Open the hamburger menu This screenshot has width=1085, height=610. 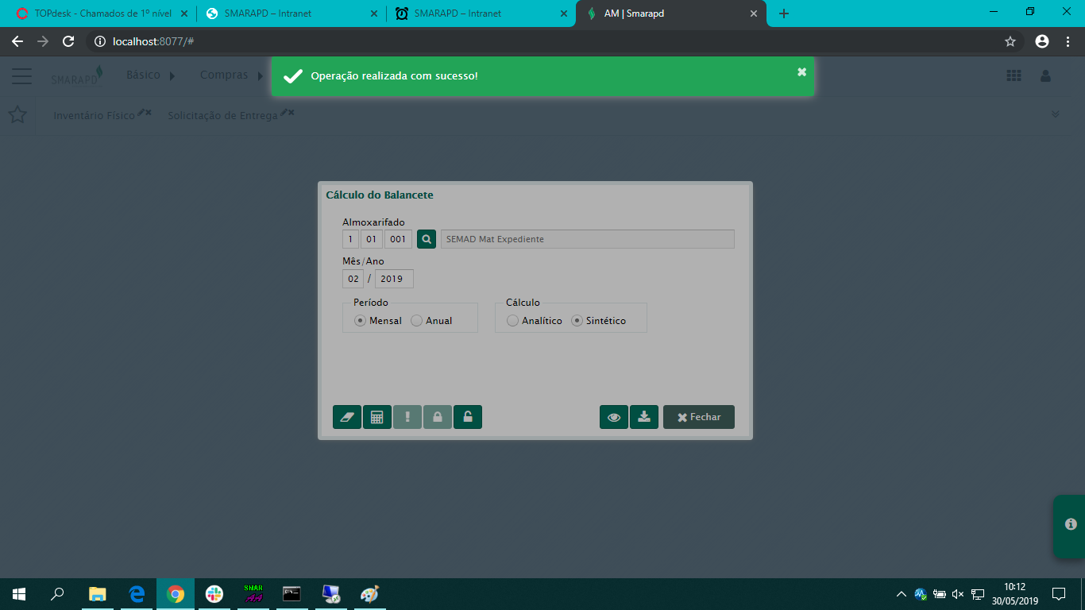(x=22, y=76)
